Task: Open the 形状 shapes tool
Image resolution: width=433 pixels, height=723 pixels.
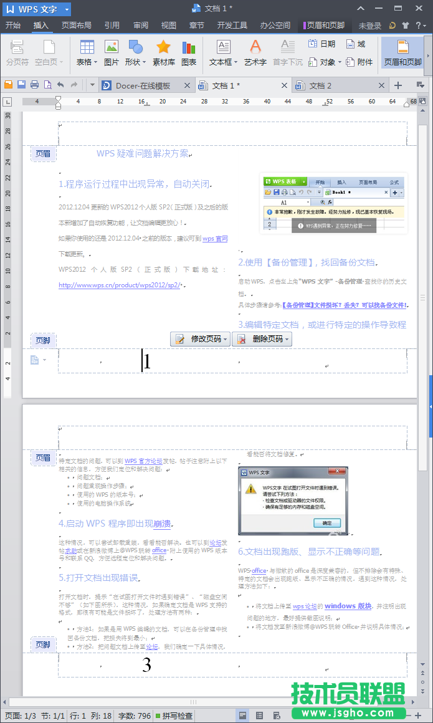Action: tap(135, 52)
